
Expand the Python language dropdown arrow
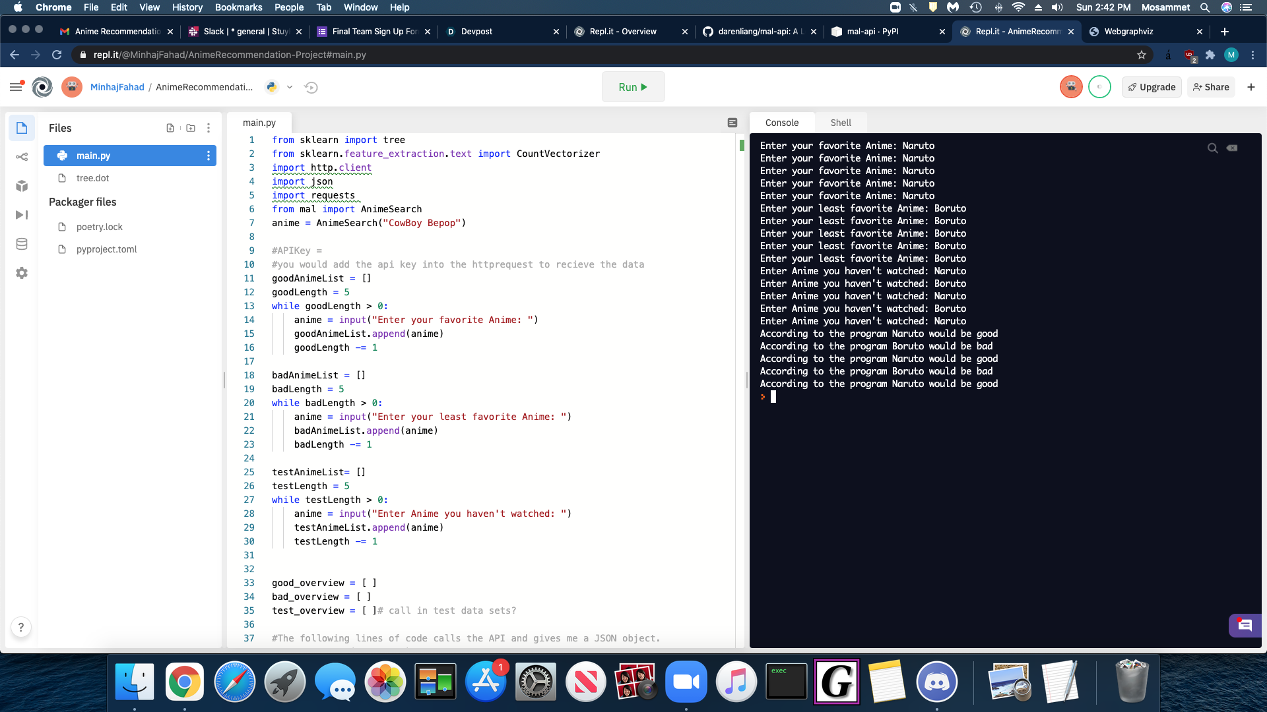click(290, 87)
